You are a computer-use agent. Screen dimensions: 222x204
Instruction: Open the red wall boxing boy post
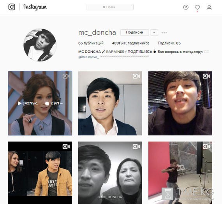point(180,173)
